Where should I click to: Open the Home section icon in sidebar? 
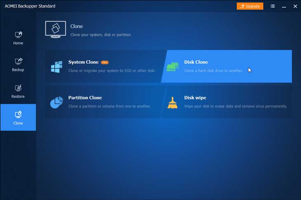[18, 34]
